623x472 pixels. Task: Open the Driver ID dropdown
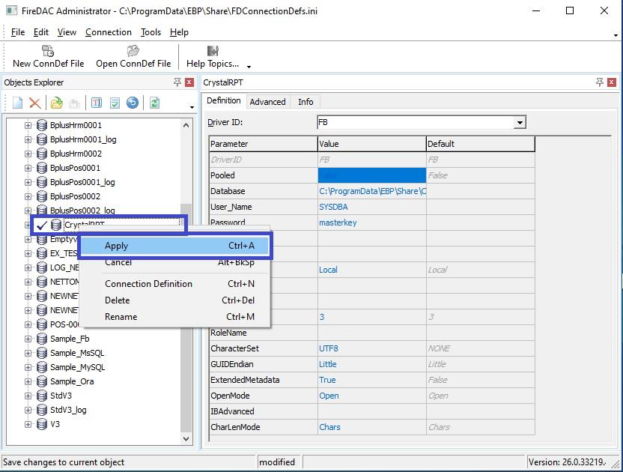point(520,122)
